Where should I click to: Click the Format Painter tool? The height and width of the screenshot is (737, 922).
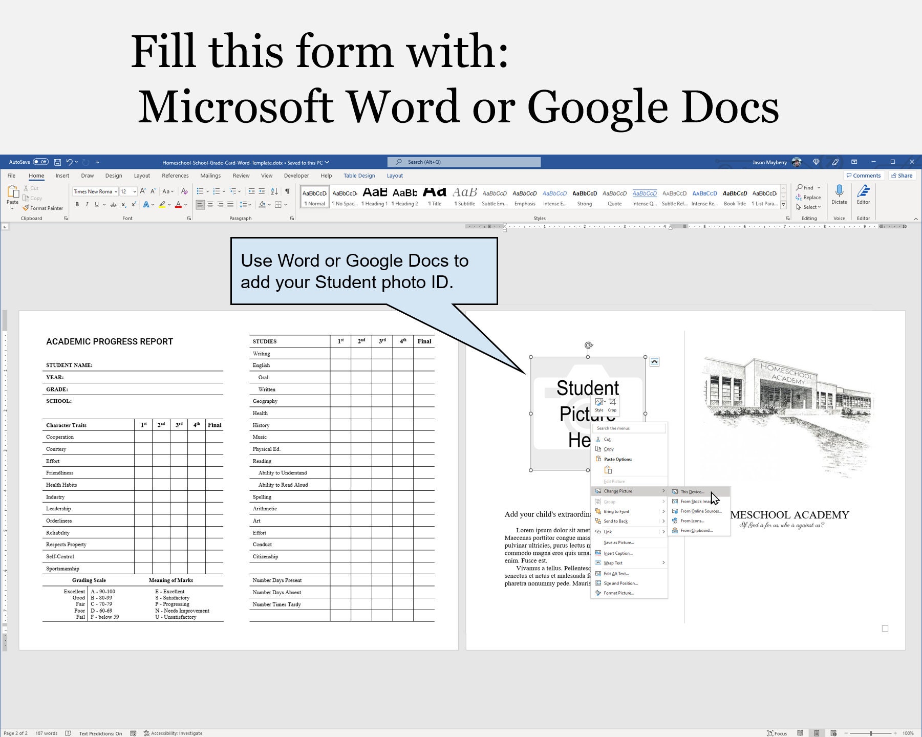[x=43, y=208]
